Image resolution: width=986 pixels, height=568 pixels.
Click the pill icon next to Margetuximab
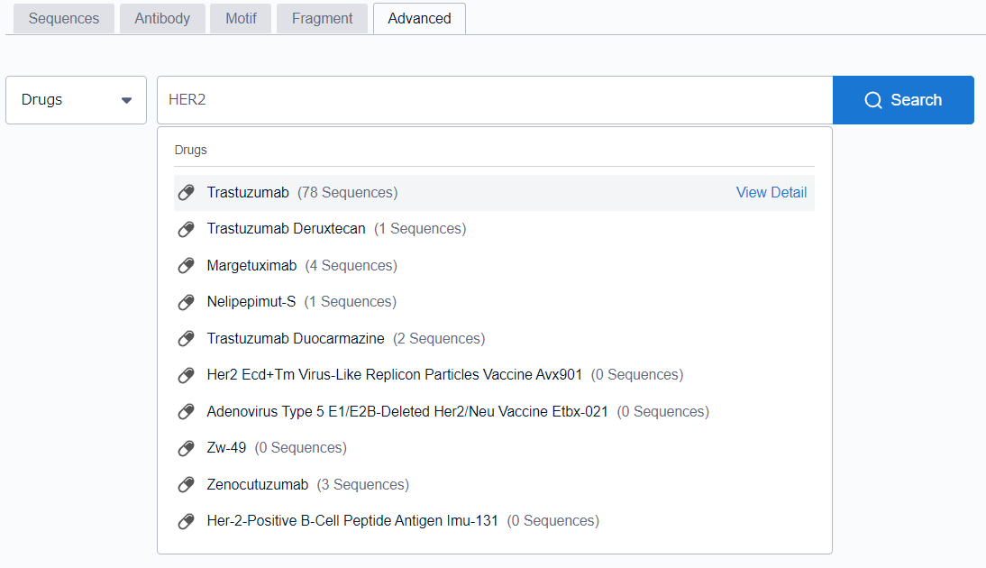pyautogui.click(x=187, y=266)
